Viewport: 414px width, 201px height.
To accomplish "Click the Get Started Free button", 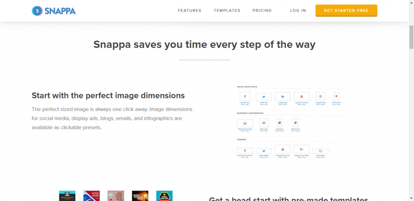I will click(x=346, y=11).
